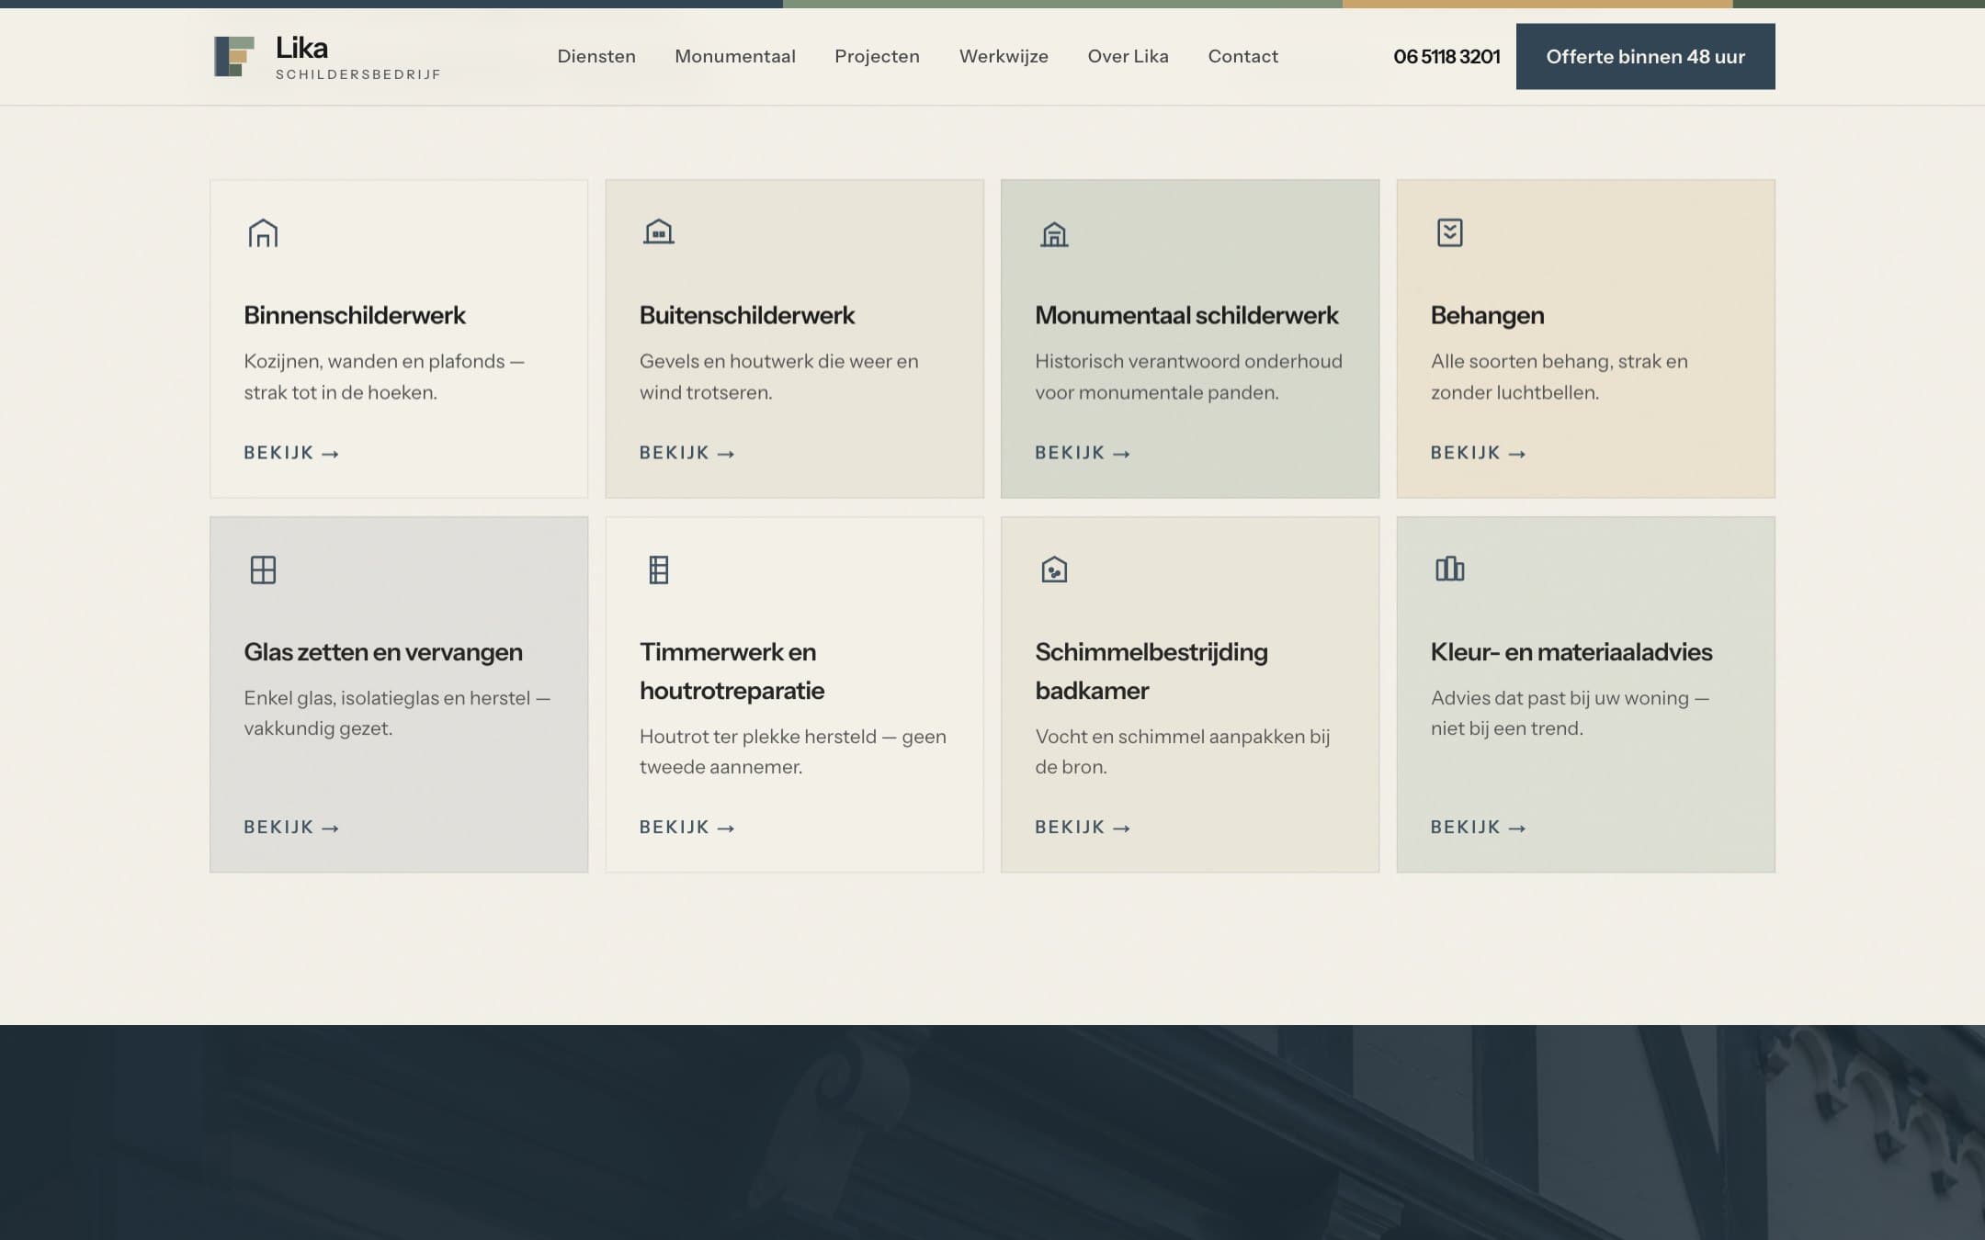Click the Lika Schildersbedrijf brand name
Image resolution: width=1985 pixels, height=1240 pixels.
coord(358,58)
